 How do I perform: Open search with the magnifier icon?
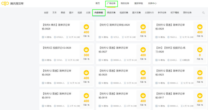click(x=203, y=13)
